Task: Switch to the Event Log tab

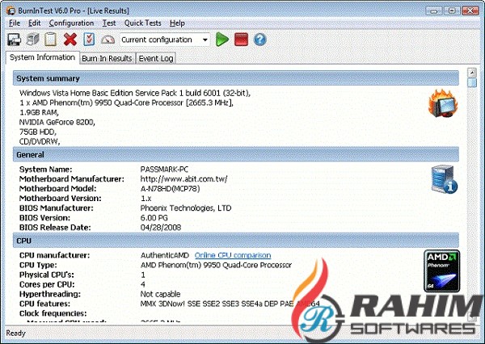Action: coord(155,58)
